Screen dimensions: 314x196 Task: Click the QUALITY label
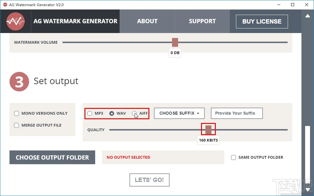pyautogui.click(x=96, y=130)
